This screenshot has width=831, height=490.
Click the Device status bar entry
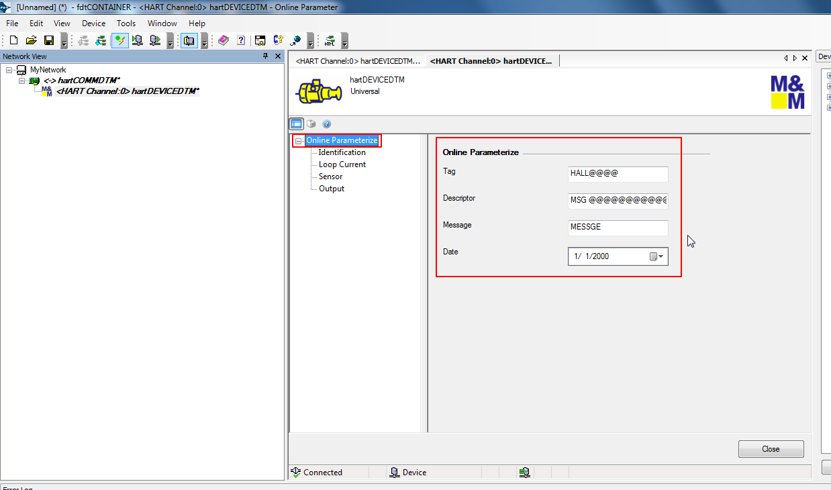408,473
